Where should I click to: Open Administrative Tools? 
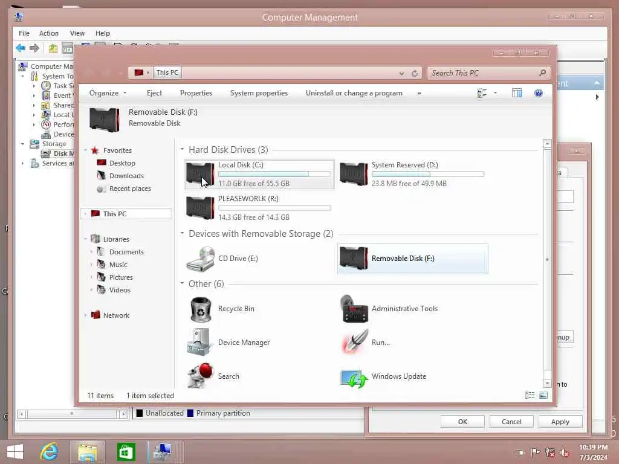[389, 309]
